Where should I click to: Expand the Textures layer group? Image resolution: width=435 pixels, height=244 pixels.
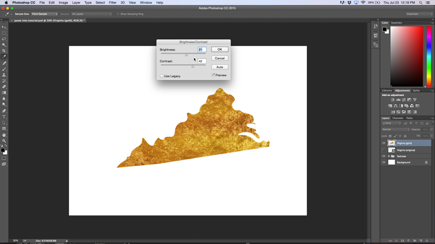coord(388,157)
